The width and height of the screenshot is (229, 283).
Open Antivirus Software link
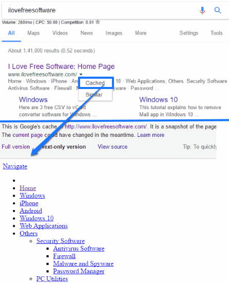click(x=79, y=249)
